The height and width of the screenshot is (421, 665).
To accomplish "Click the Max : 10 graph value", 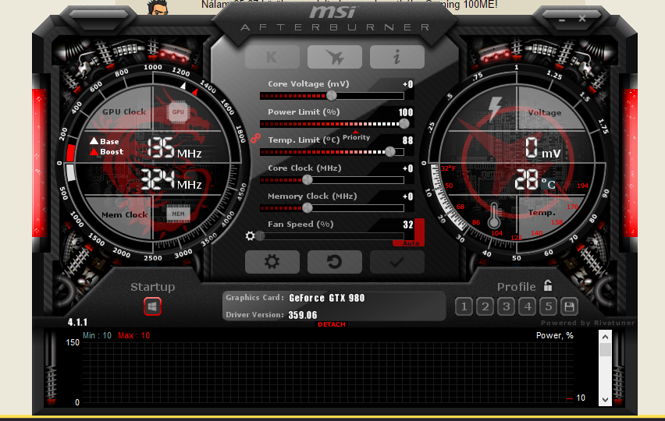I will (134, 335).
